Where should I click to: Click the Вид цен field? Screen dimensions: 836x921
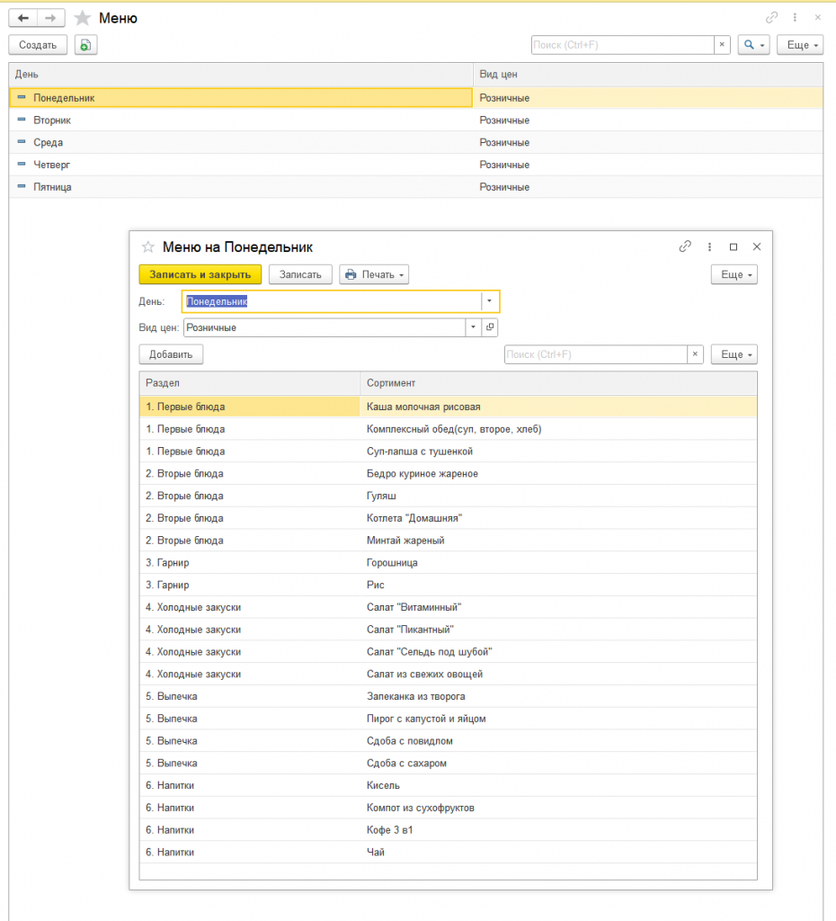325,327
